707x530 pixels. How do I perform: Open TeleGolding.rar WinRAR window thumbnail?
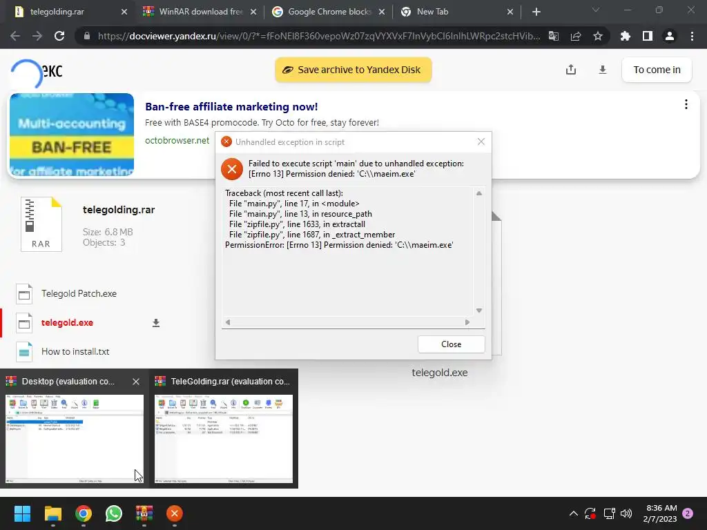pos(224,438)
